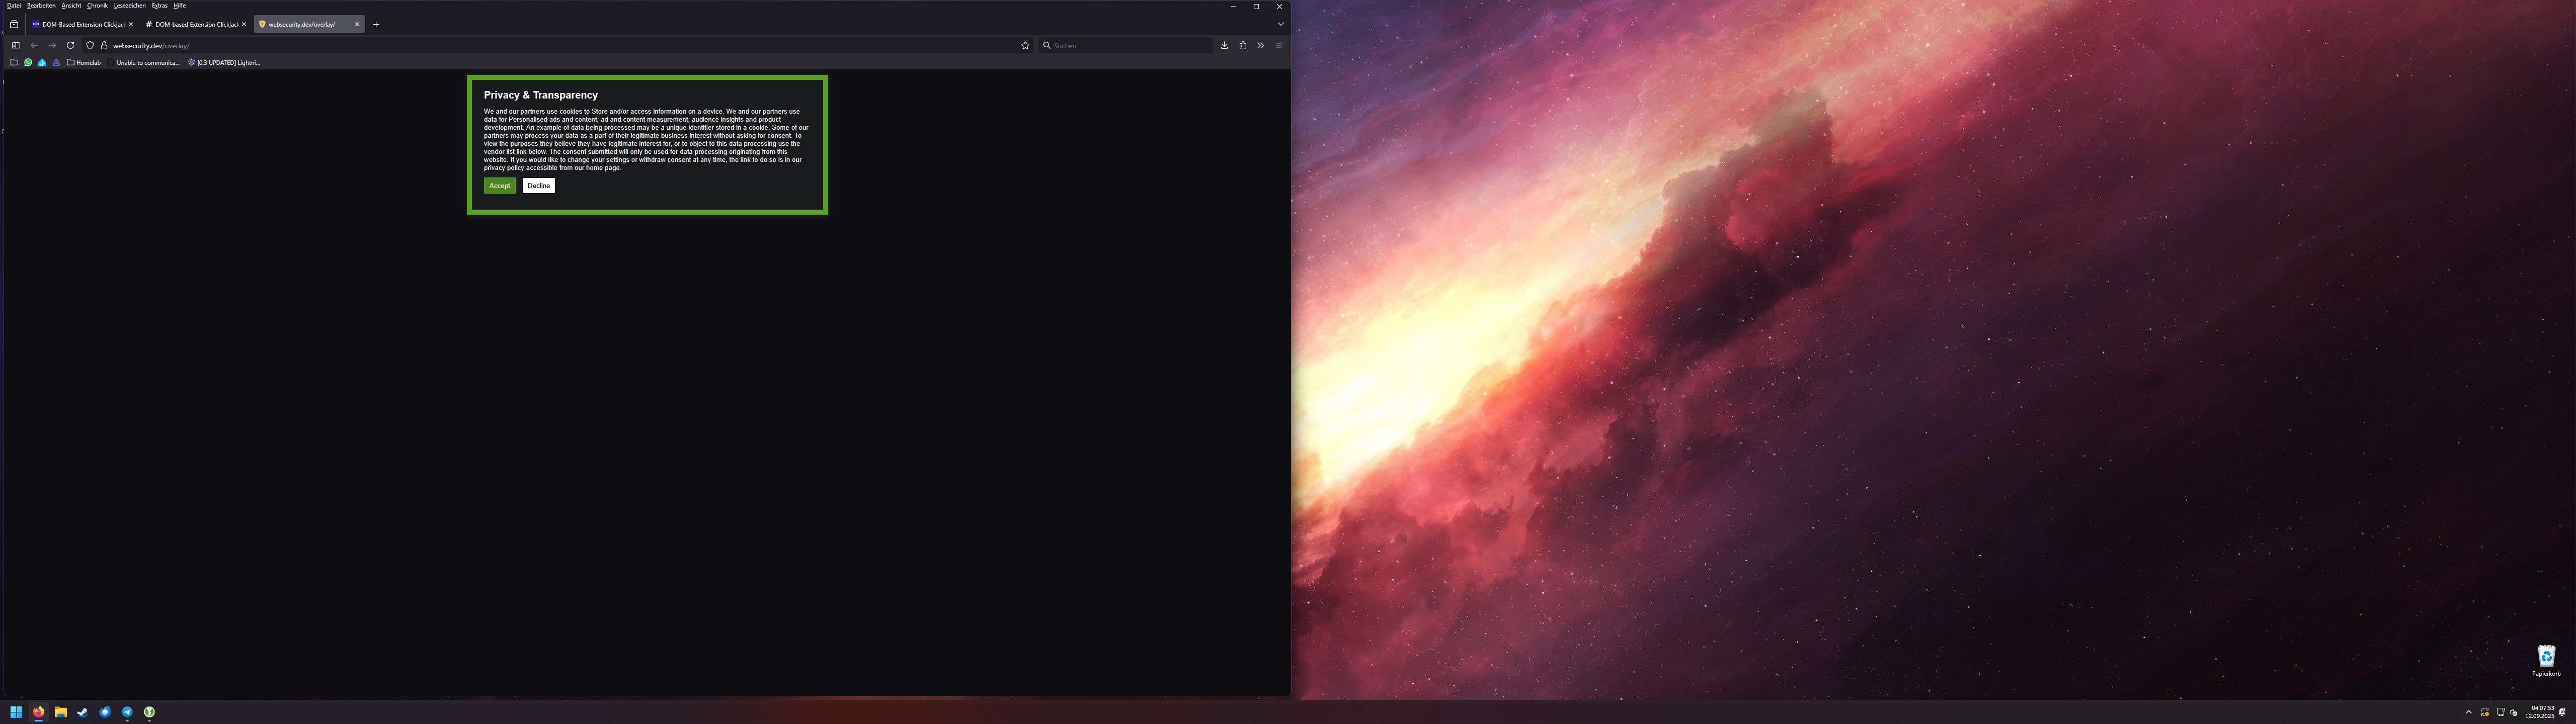Open a new tab with plus button

376,24
